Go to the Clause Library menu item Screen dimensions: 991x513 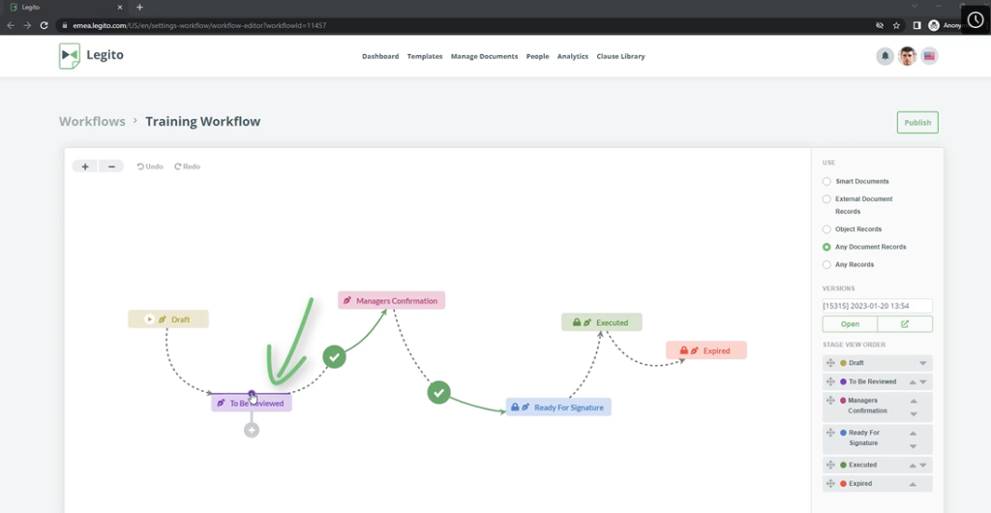click(620, 56)
